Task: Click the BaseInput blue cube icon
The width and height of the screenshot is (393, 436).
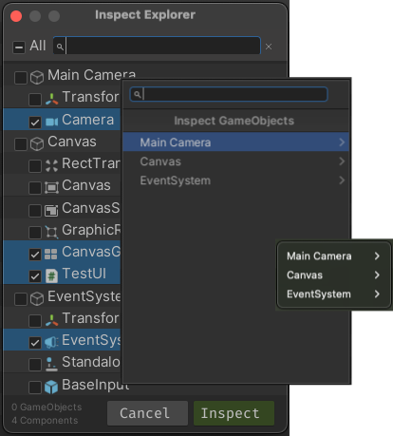Action: click(51, 387)
